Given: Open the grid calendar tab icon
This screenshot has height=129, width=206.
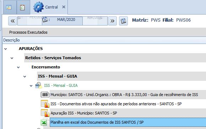Looking at the screenshot, I should coord(9,7).
